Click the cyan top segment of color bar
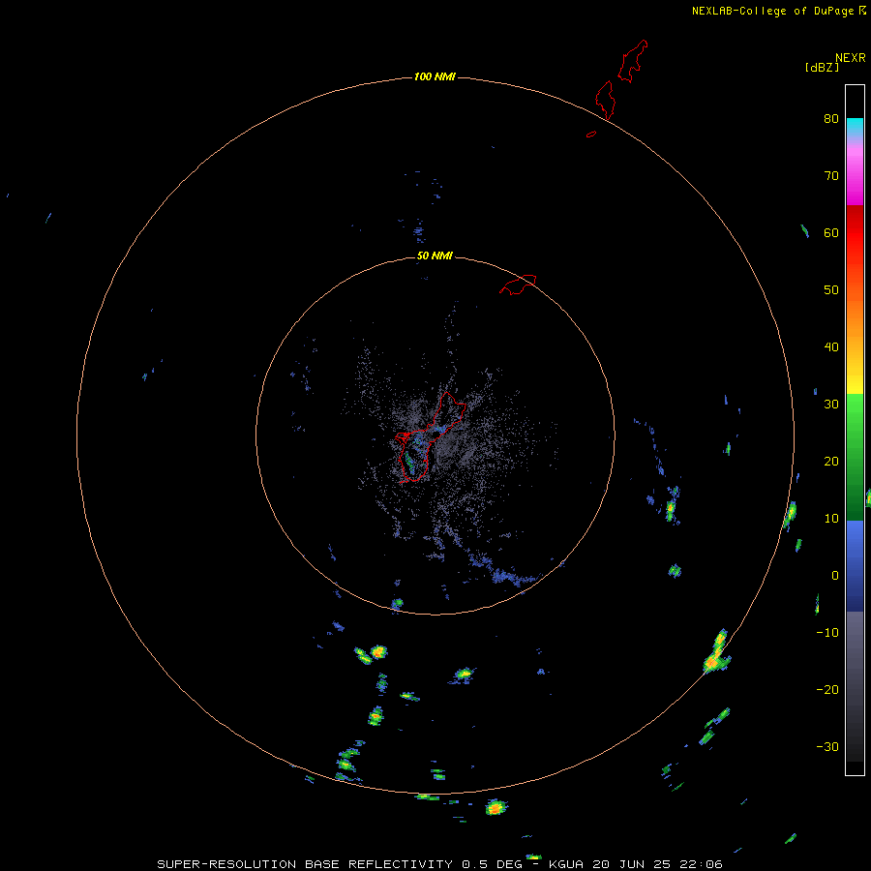Image resolution: width=871 pixels, height=871 pixels. [855, 125]
